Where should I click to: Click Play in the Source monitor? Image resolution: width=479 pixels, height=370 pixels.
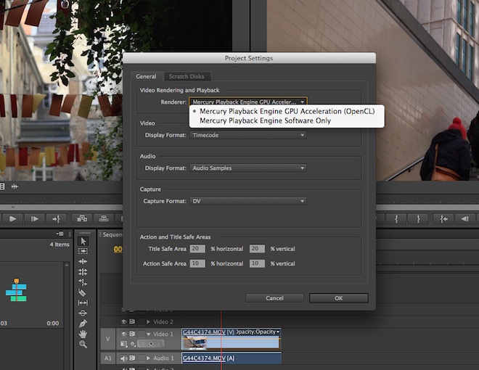(12, 218)
